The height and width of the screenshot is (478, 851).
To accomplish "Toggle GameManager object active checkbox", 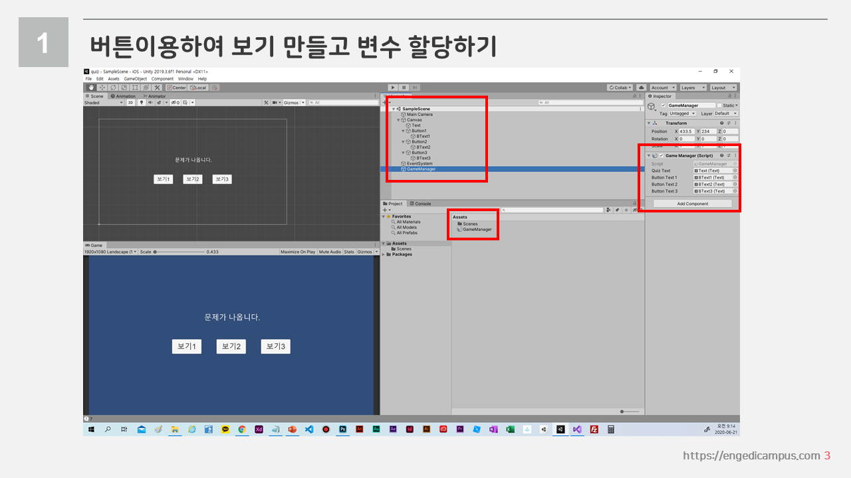I will coord(663,106).
